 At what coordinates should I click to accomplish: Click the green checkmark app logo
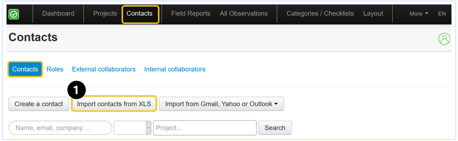pyautogui.click(x=14, y=14)
